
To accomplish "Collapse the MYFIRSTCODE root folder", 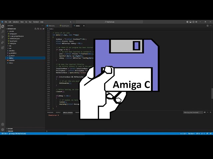I will pos(12,29).
